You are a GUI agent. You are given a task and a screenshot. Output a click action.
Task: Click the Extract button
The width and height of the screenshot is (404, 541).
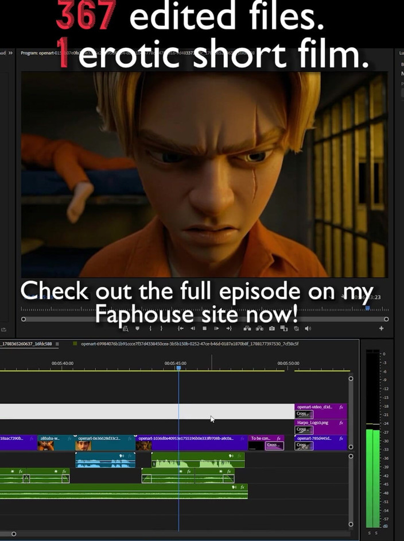259,328
